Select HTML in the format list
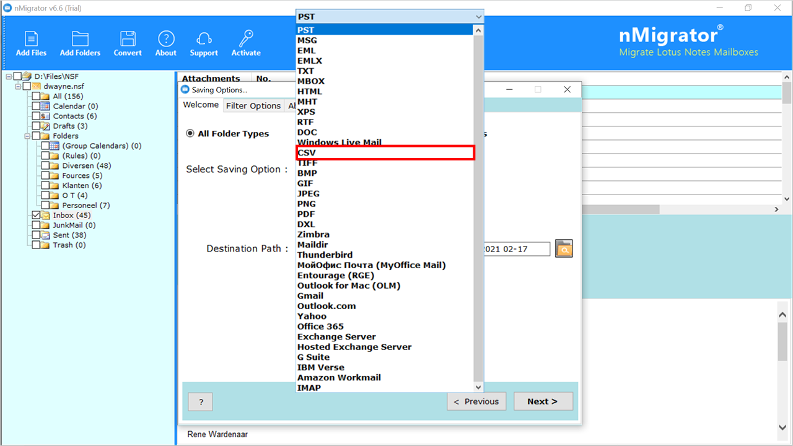This screenshot has width=793, height=446. point(385,92)
